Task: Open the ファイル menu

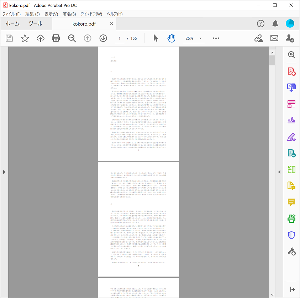Action: point(11,14)
